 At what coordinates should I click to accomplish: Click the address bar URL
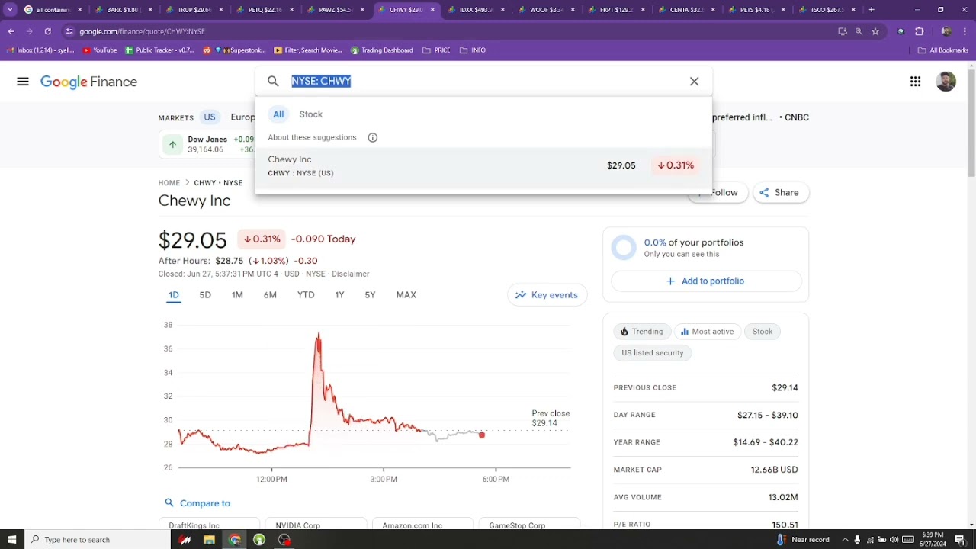(142, 31)
